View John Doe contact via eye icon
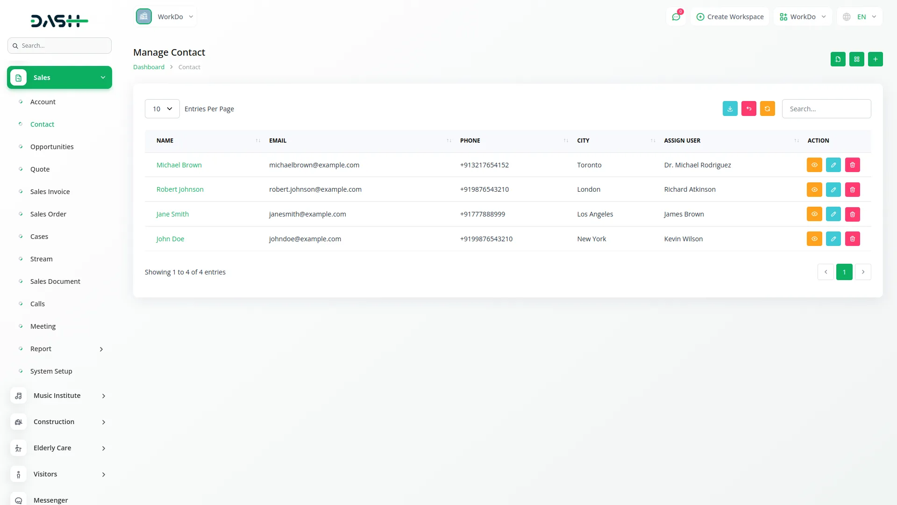897x505 pixels. (x=814, y=239)
